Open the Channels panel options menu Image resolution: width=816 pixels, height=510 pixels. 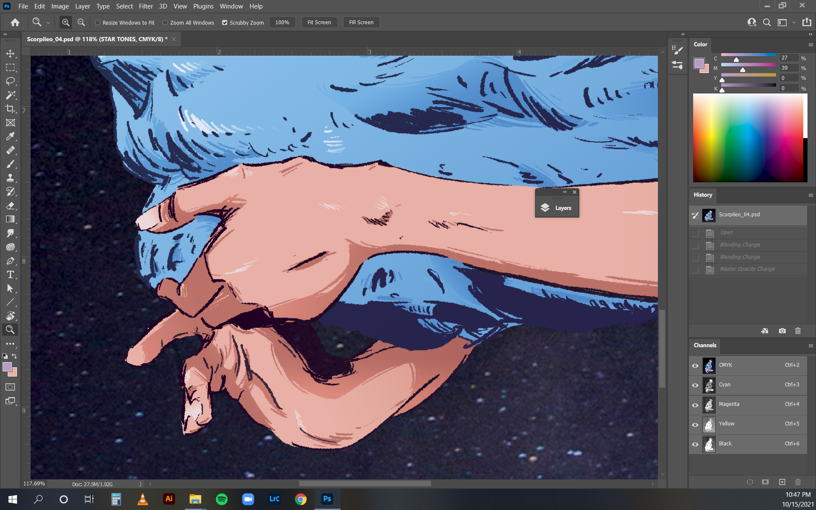tap(810, 346)
